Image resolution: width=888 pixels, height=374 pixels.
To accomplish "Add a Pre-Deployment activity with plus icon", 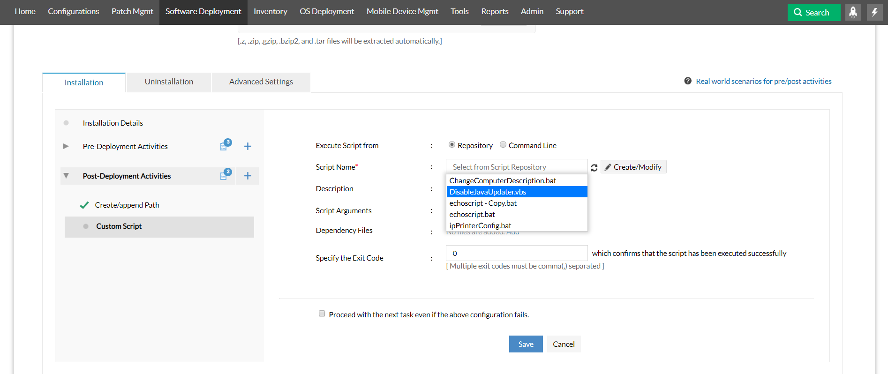I will pos(248,146).
